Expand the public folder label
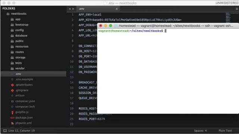The height and width of the screenshot is (134, 239). 19,41
